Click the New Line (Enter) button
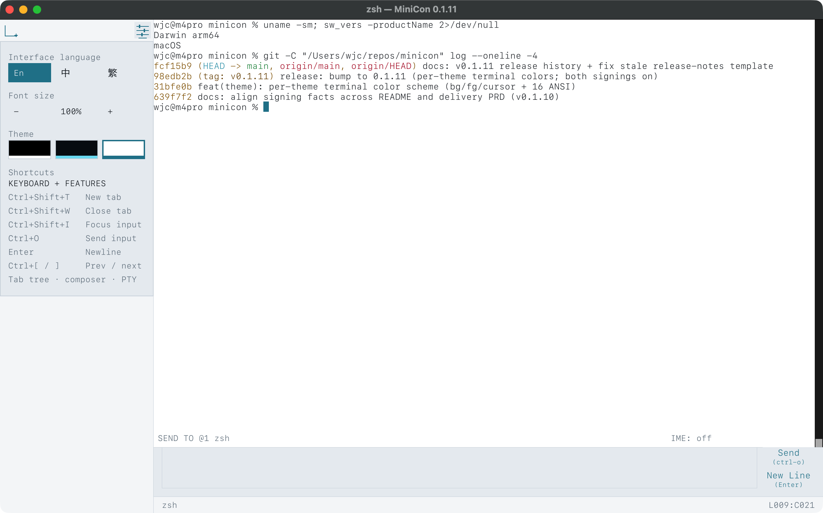 pos(788,479)
